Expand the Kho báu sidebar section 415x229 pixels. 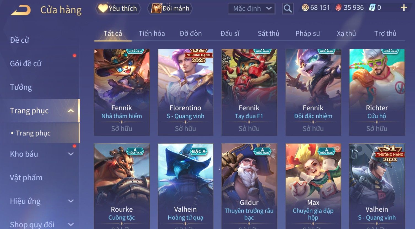point(71,154)
